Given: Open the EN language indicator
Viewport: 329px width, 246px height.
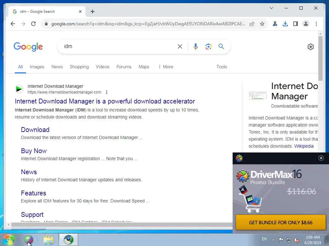Looking at the screenshot, I should (x=264, y=239).
